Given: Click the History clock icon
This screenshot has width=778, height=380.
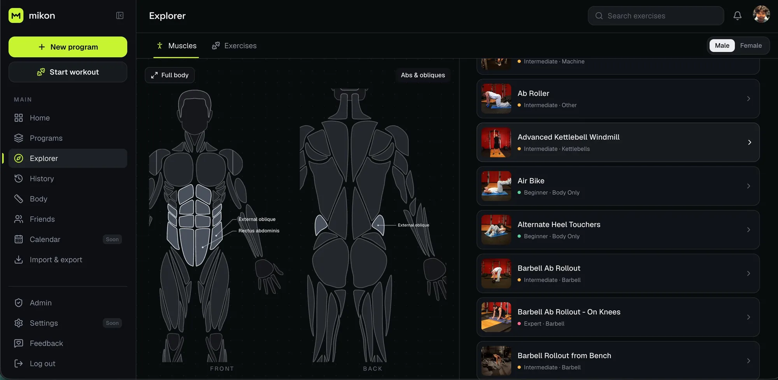Looking at the screenshot, I should (x=19, y=178).
